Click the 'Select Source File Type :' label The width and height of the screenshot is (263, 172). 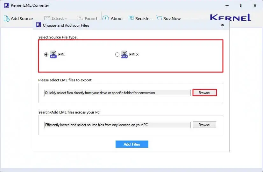[58, 37]
